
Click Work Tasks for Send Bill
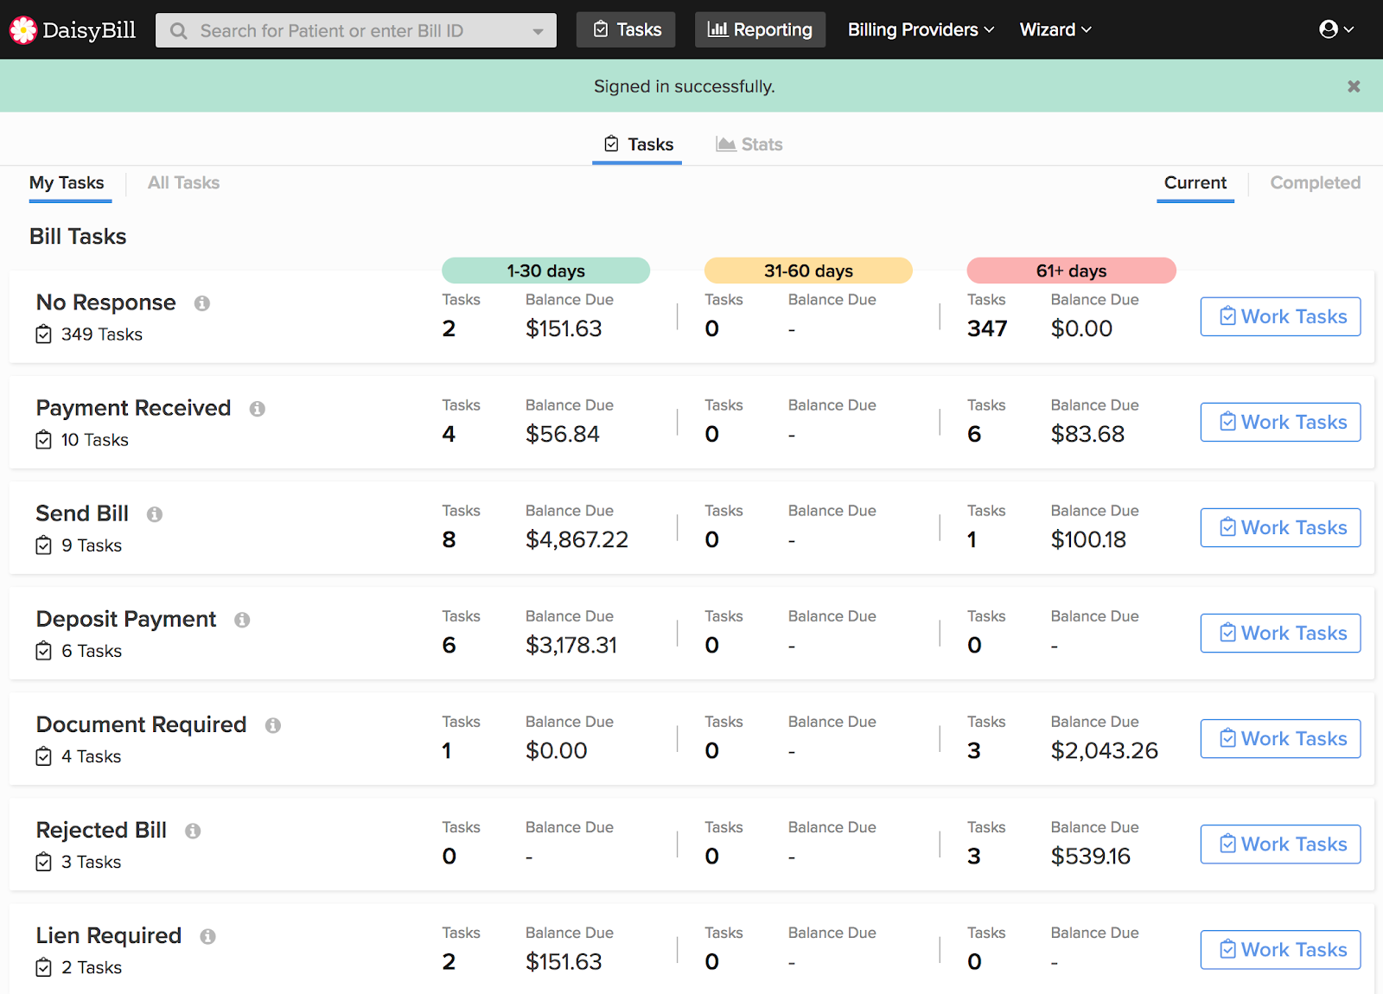(x=1280, y=527)
